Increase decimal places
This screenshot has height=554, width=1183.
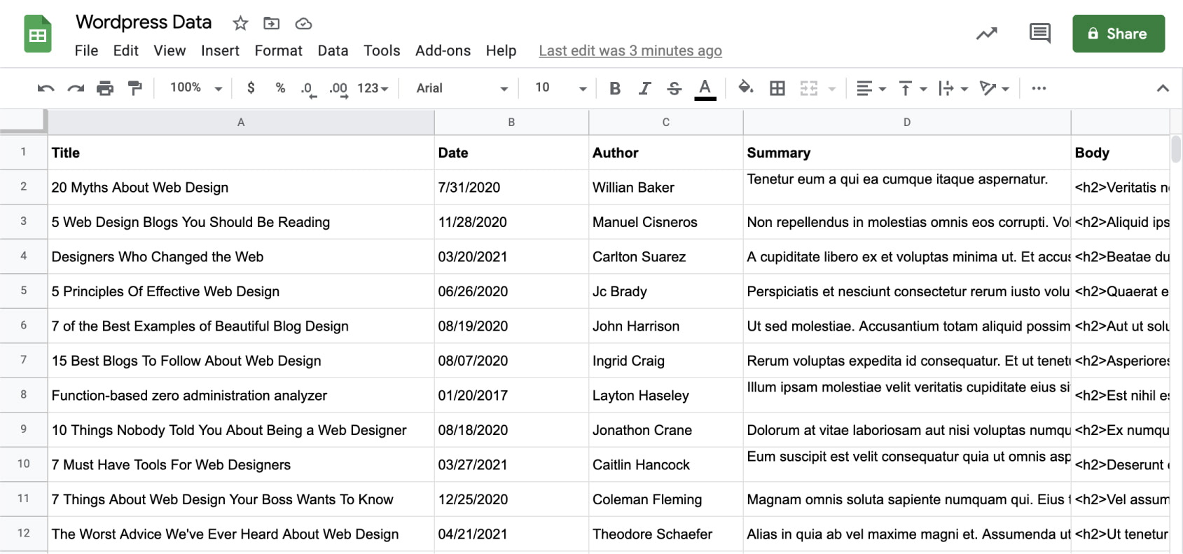[339, 89]
